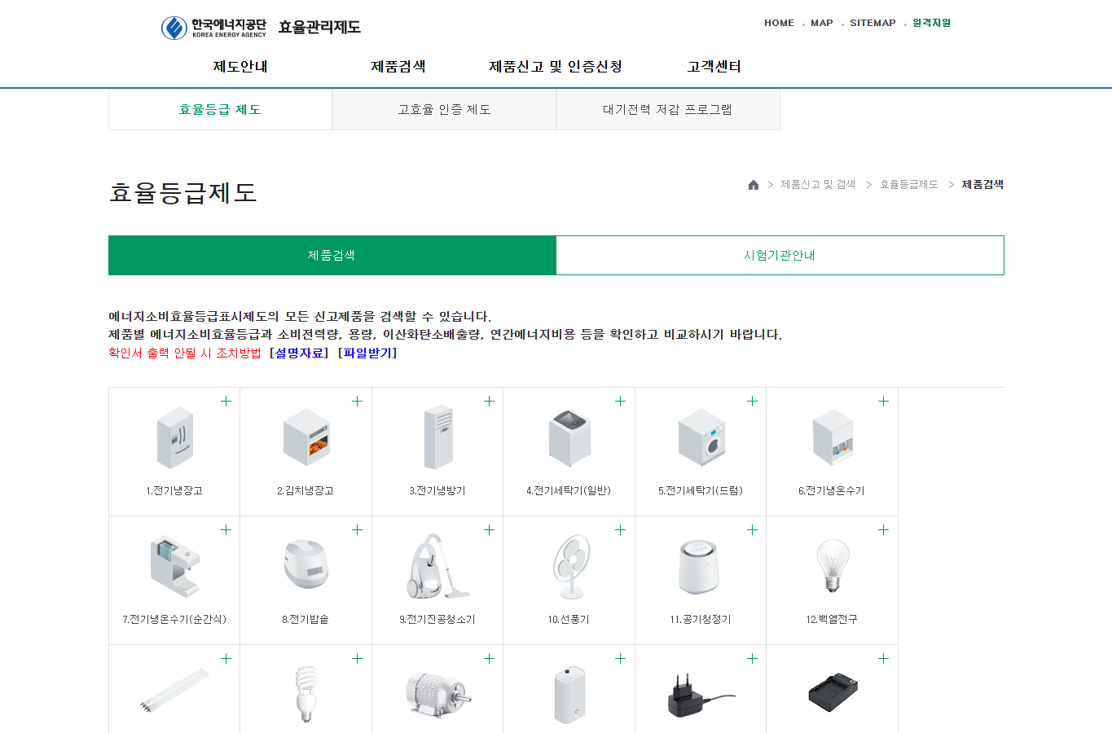
Task: Click the 효율관리제도 site title
Action: [x=319, y=27]
